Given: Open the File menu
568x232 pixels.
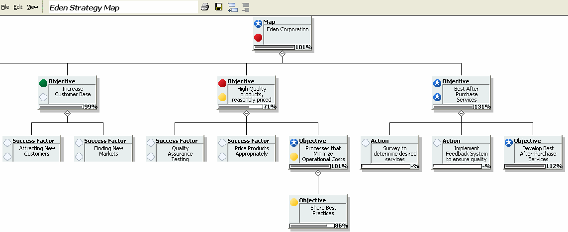Looking at the screenshot, I should pyautogui.click(x=5, y=7).
